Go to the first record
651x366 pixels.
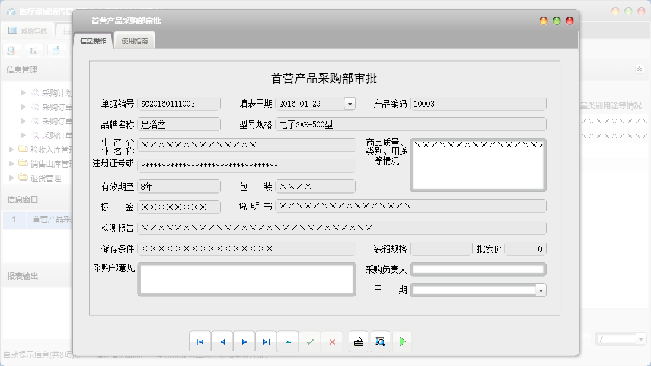200,342
